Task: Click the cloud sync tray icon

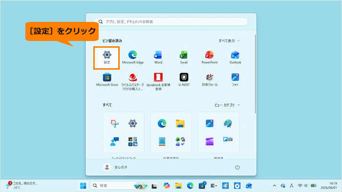Action: click(x=283, y=186)
